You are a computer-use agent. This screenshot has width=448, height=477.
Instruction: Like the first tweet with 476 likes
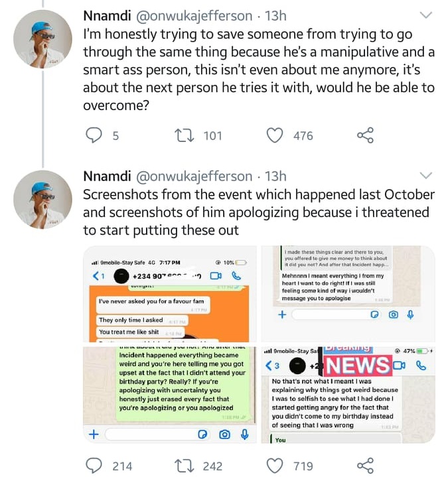click(274, 136)
